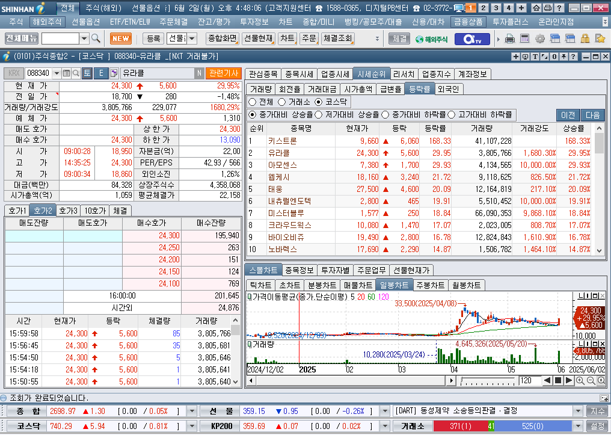This screenshot has width=611, height=435.
Task: Click the 해외주식 globe icon button
Action: click(431, 39)
